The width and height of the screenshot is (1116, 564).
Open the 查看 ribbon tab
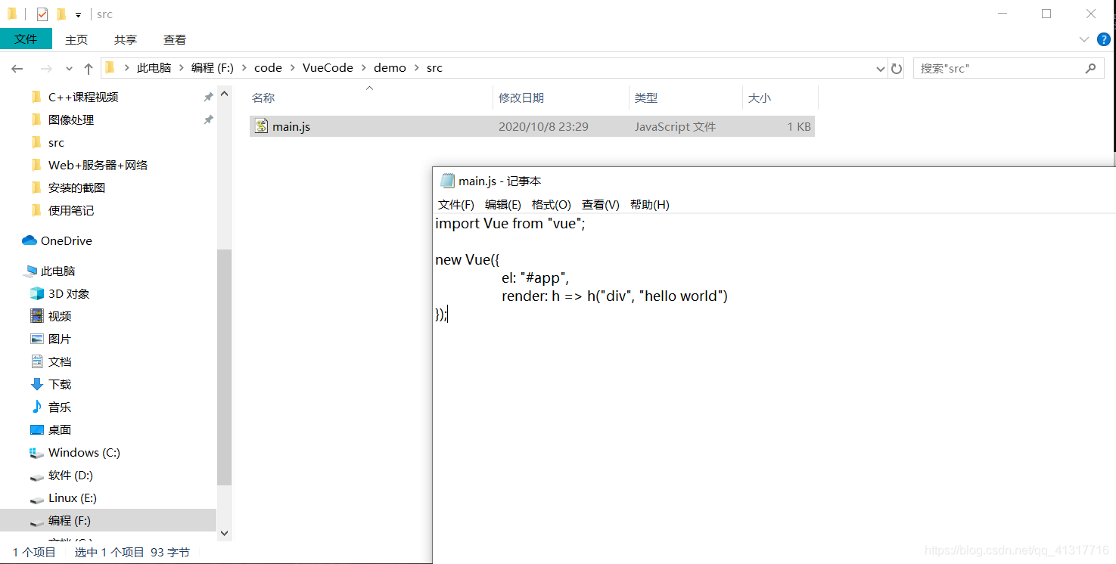175,39
